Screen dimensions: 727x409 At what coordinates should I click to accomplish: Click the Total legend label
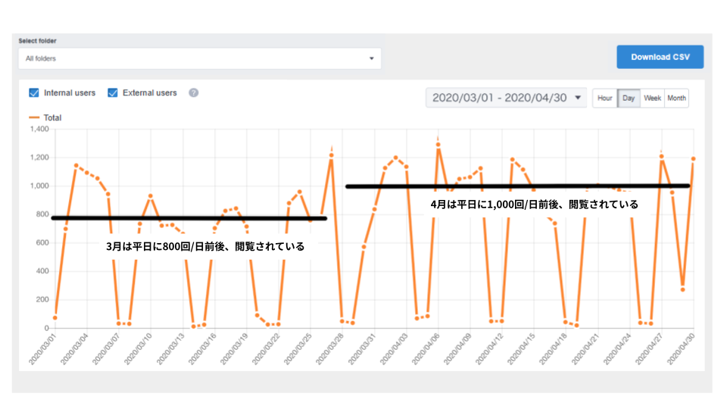tap(52, 118)
